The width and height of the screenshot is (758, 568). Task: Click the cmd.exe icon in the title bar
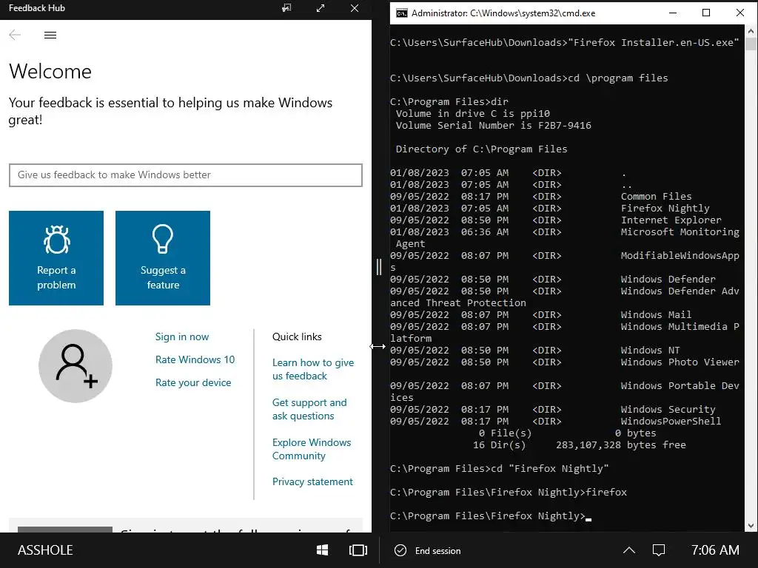[401, 13]
